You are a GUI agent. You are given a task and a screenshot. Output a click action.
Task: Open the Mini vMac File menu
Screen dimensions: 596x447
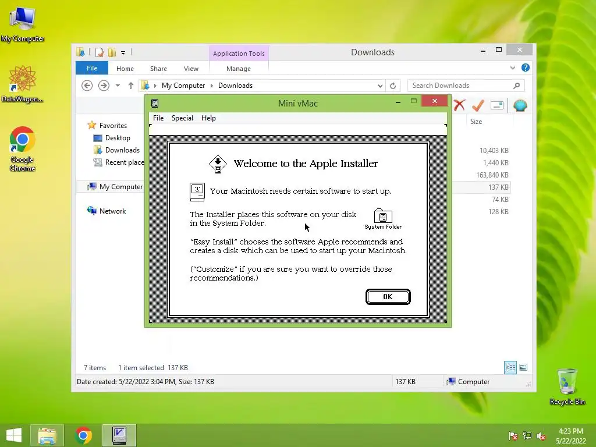pyautogui.click(x=158, y=118)
